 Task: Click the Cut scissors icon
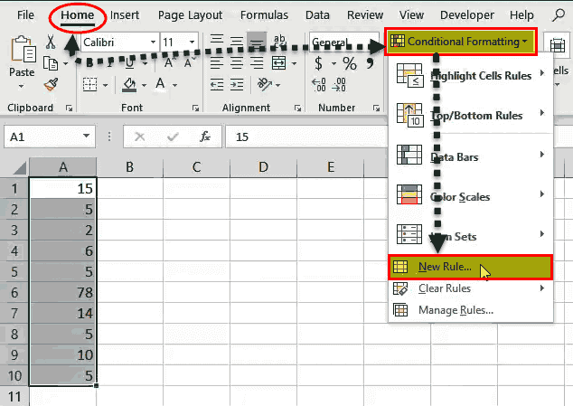click(51, 42)
